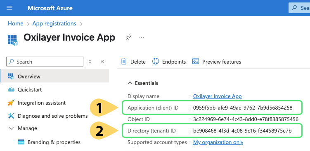Pin Oxilayer Invoice App to dashboard
The image size is (310, 151).
tap(128, 37)
